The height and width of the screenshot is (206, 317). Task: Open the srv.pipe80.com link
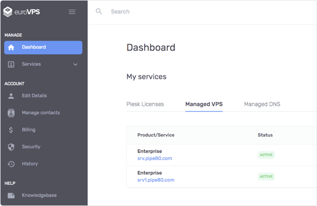(x=154, y=159)
